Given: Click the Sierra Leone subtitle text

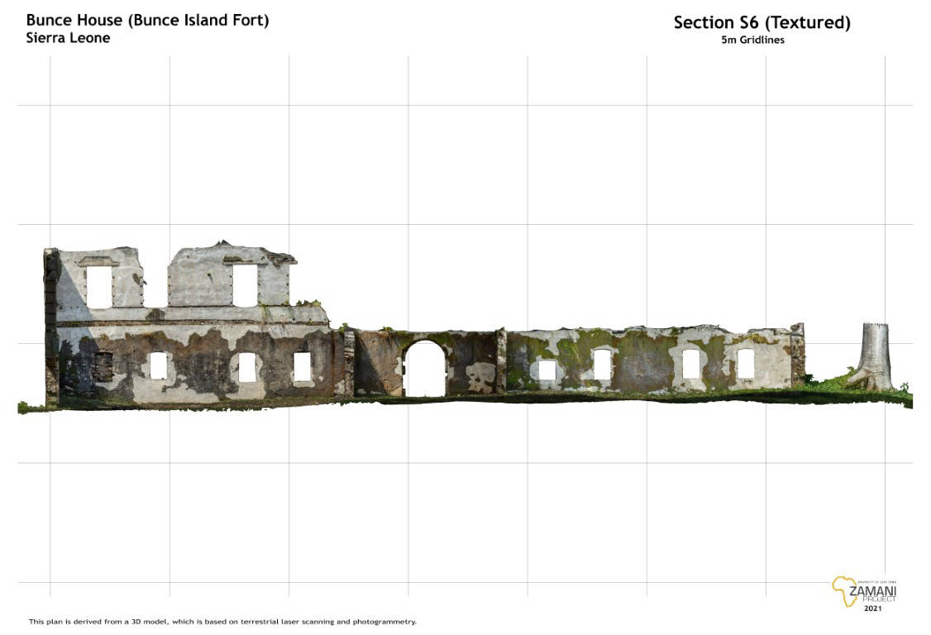Looking at the screenshot, I should (x=68, y=38).
